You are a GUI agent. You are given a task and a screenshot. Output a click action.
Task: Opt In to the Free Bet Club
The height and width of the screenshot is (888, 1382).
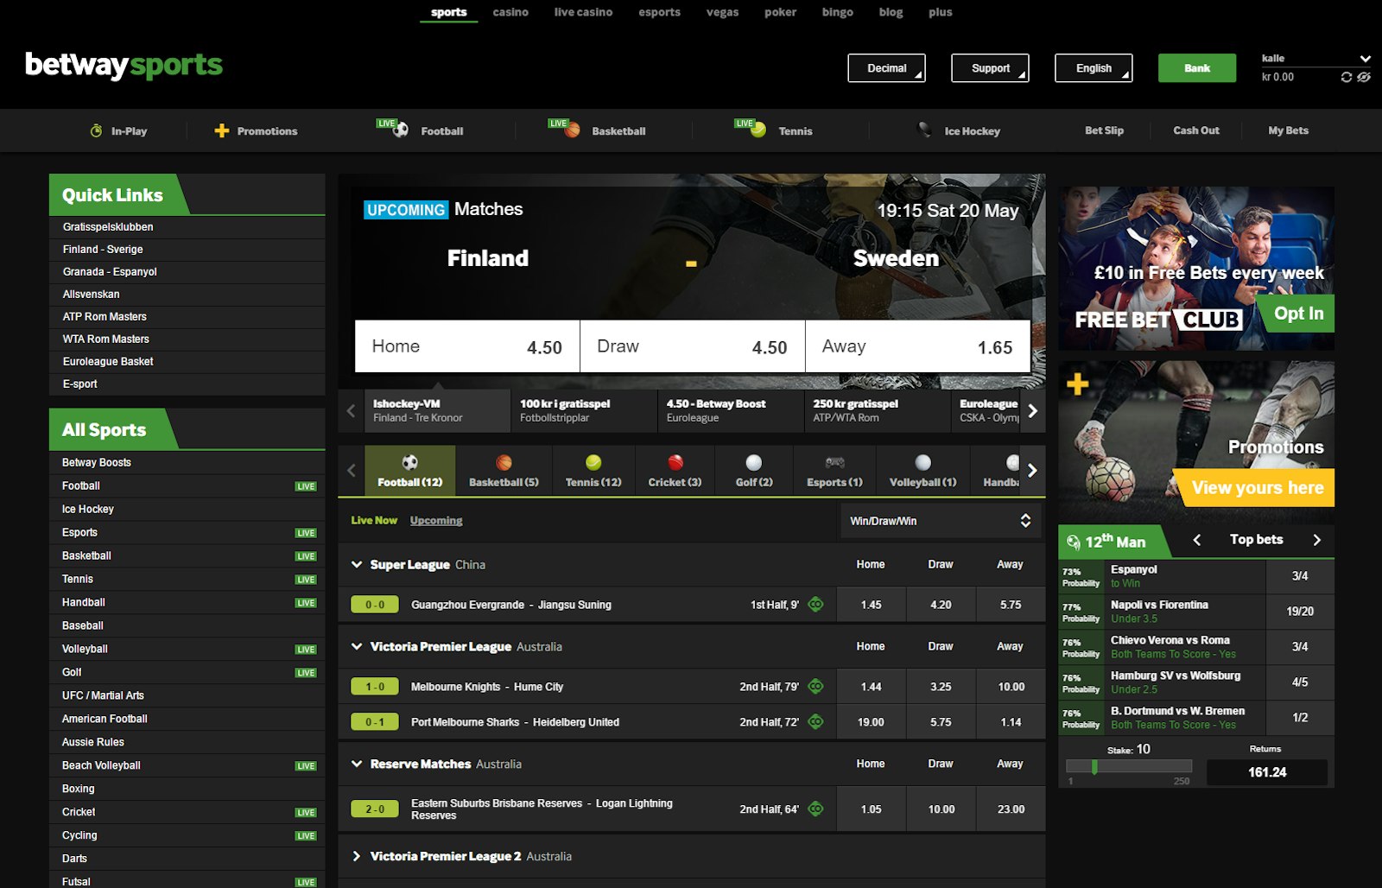click(x=1297, y=314)
